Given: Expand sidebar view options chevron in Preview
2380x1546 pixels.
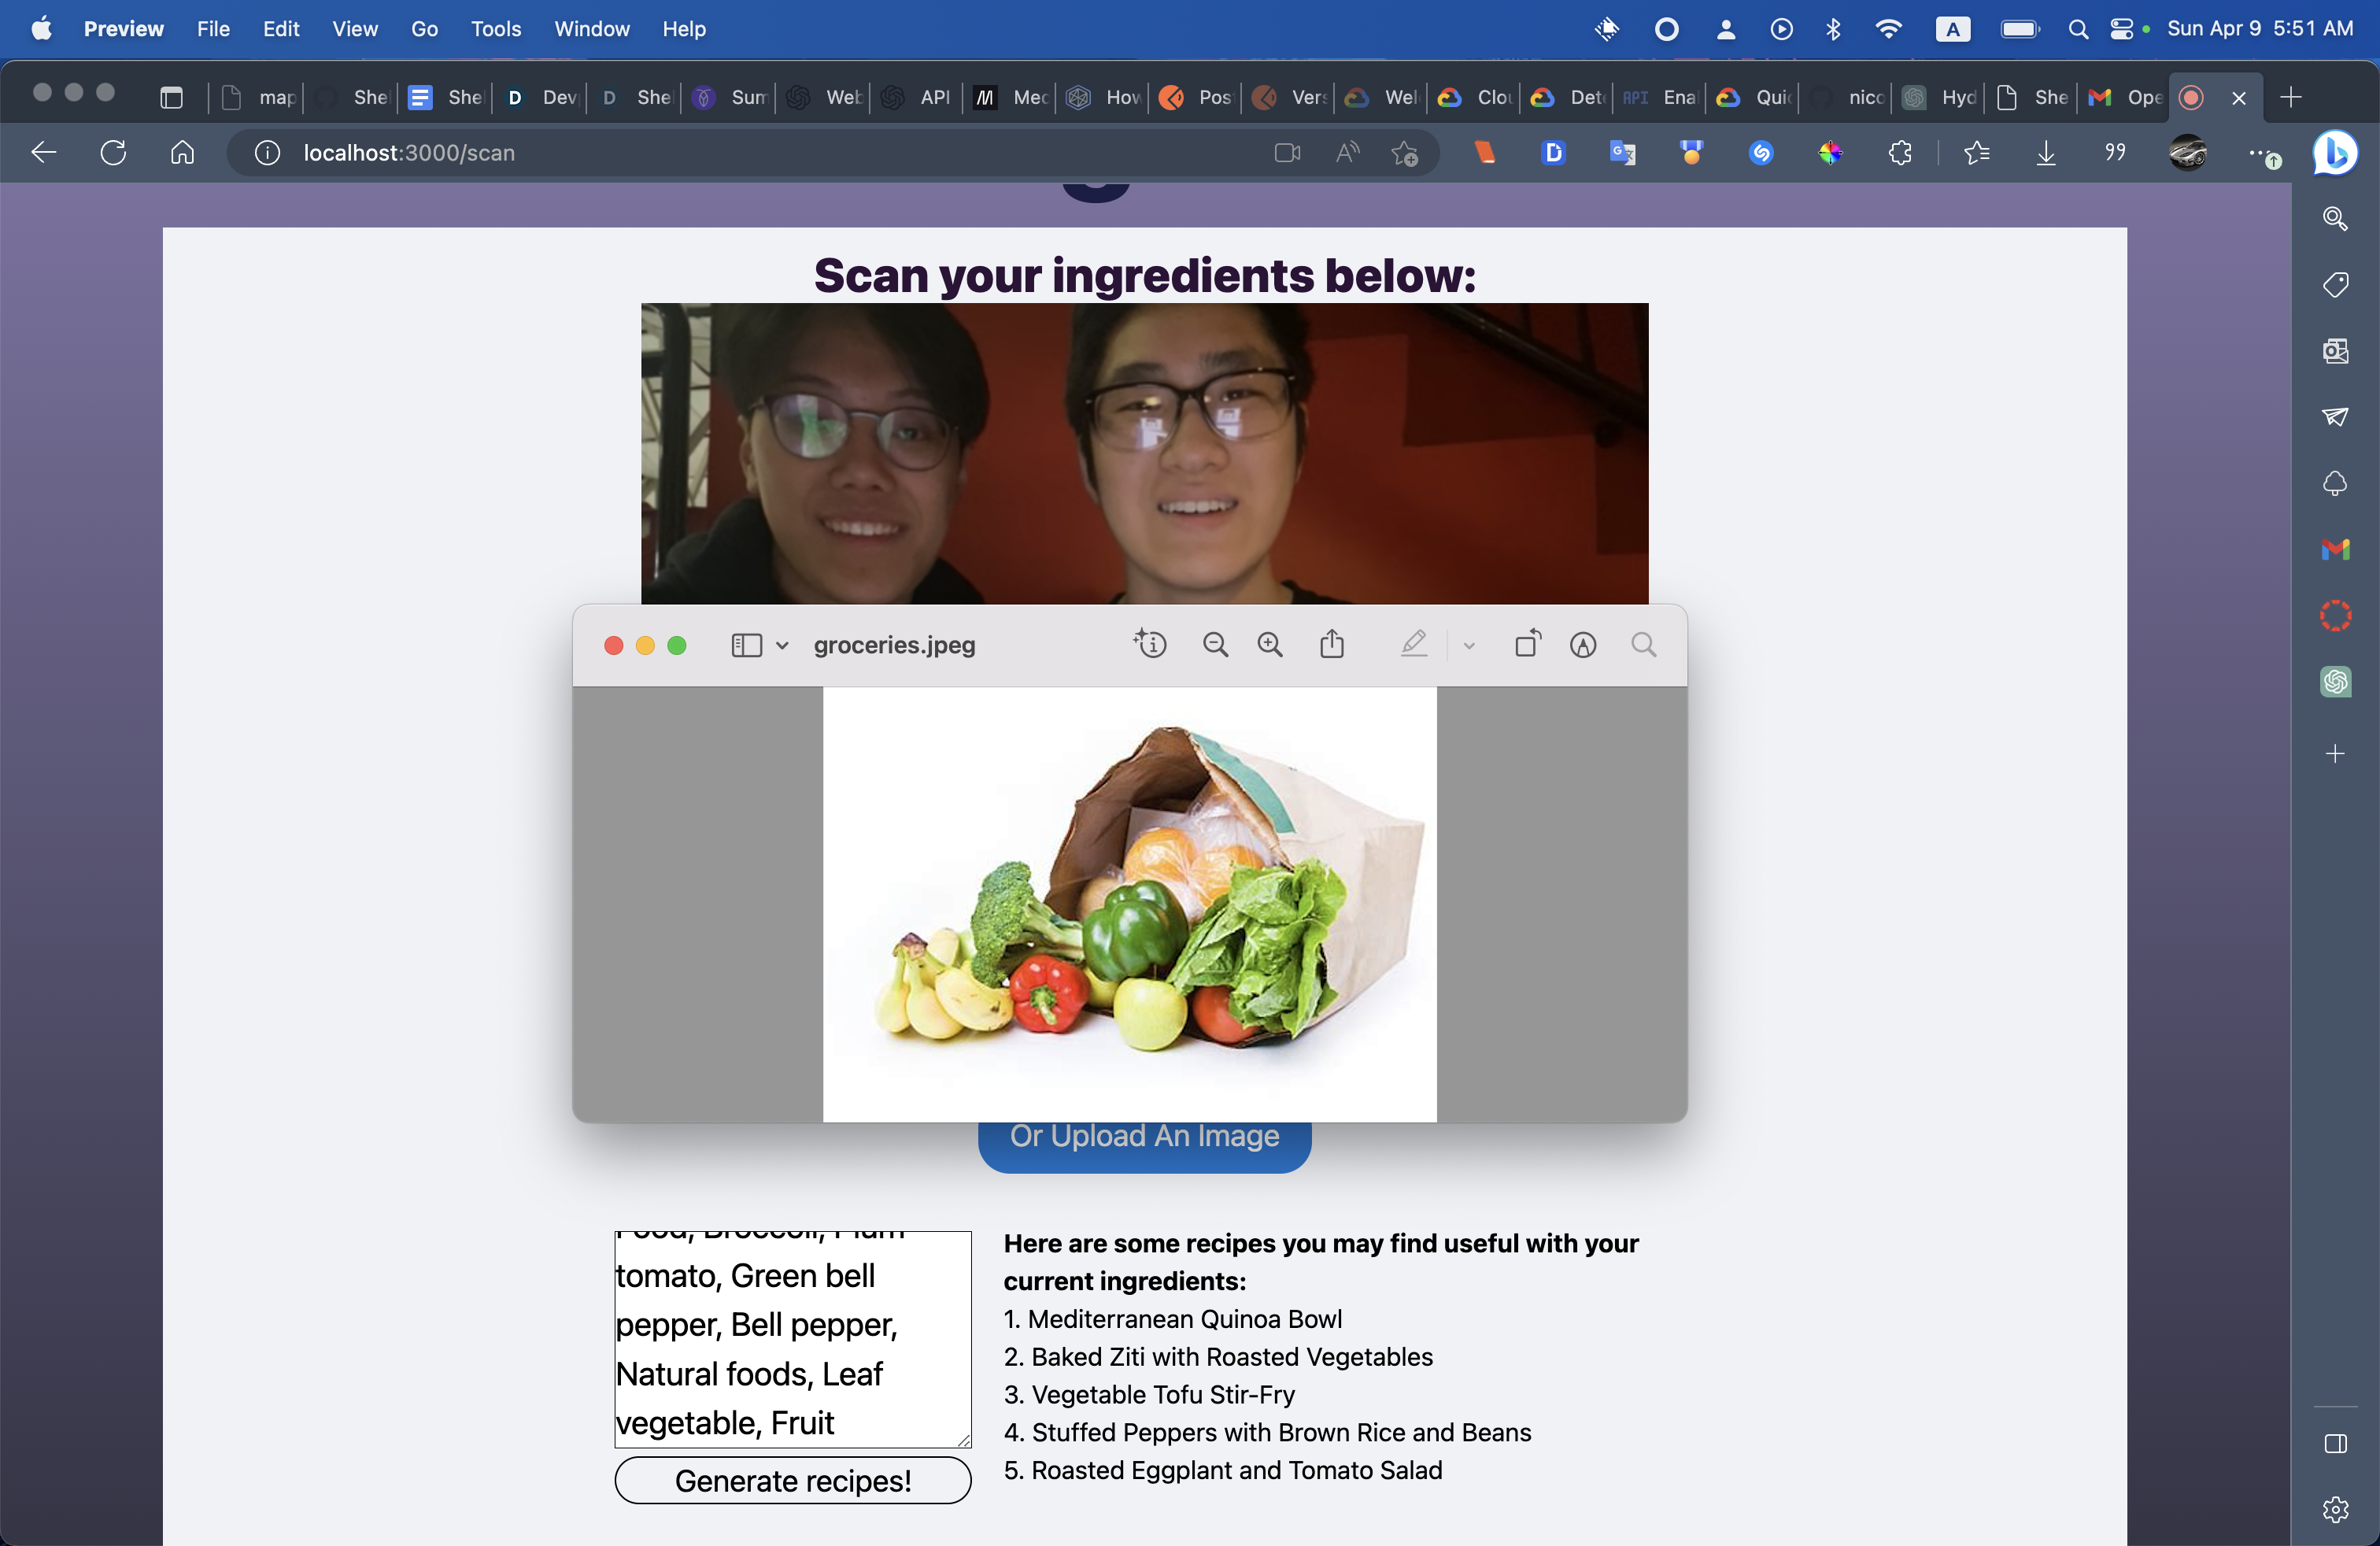Looking at the screenshot, I should click(782, 646).
